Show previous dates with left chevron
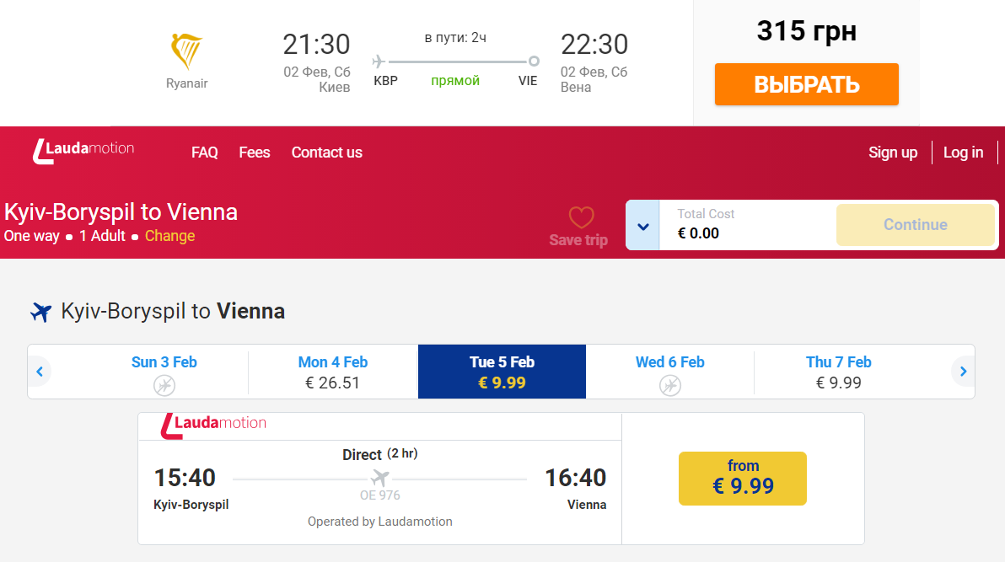Screen dimensions: 1005x562 click(39, 371)
